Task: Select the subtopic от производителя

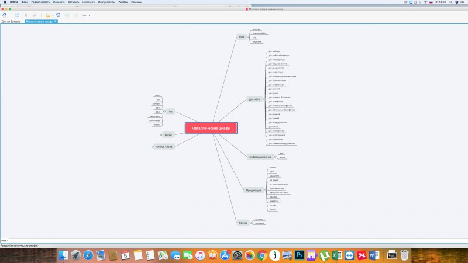Action: click(279, 185)
